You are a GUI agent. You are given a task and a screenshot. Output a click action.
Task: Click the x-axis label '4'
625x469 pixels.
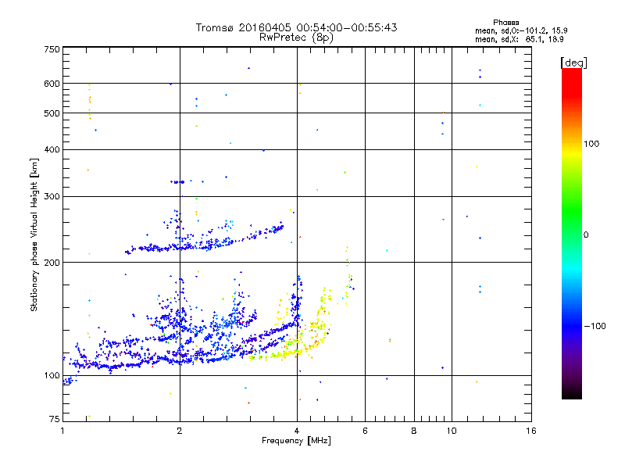[297, 431]
